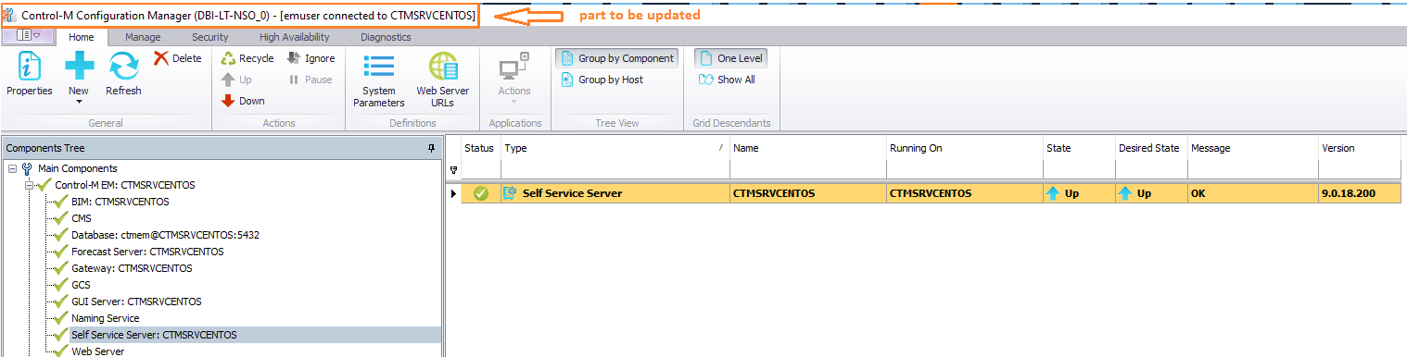
Task: Refresh the component list
Action: 123,74
